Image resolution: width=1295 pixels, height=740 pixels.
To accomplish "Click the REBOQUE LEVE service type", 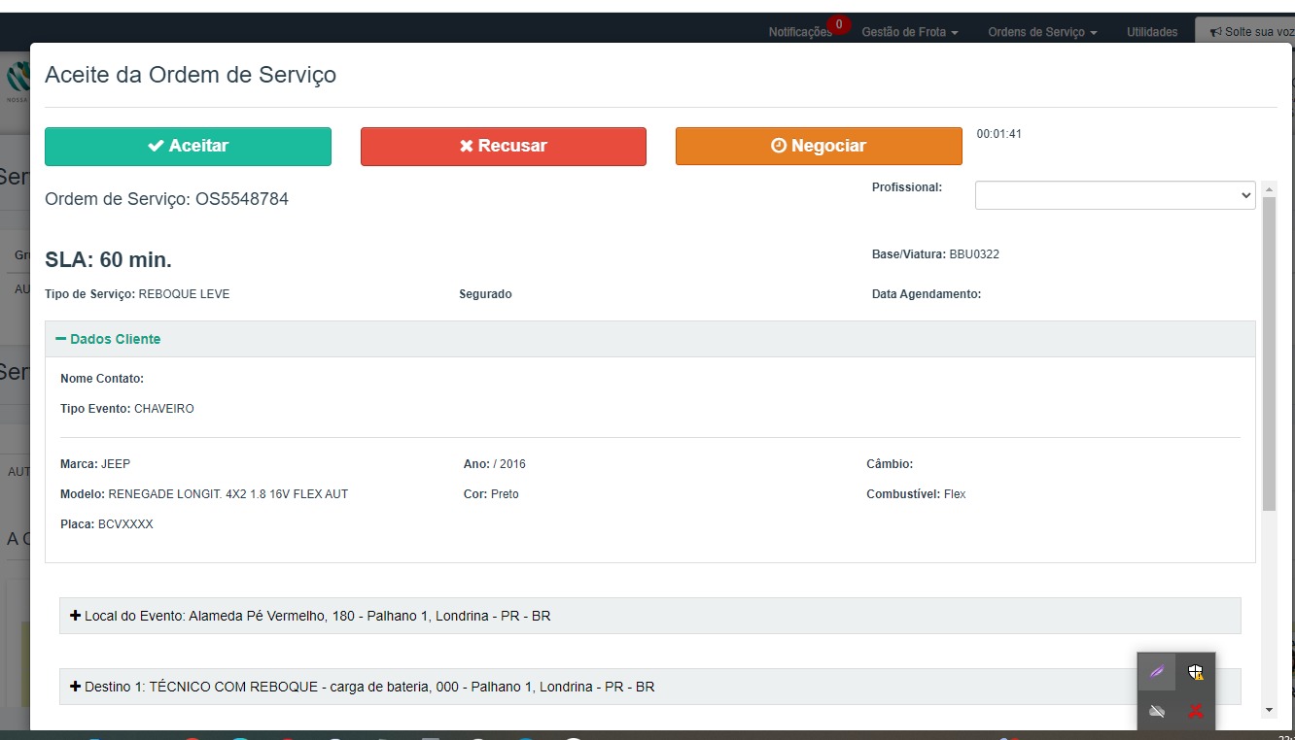I will [185, 294].
